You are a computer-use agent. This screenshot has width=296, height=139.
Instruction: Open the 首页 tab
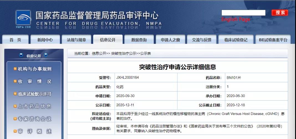15,40
